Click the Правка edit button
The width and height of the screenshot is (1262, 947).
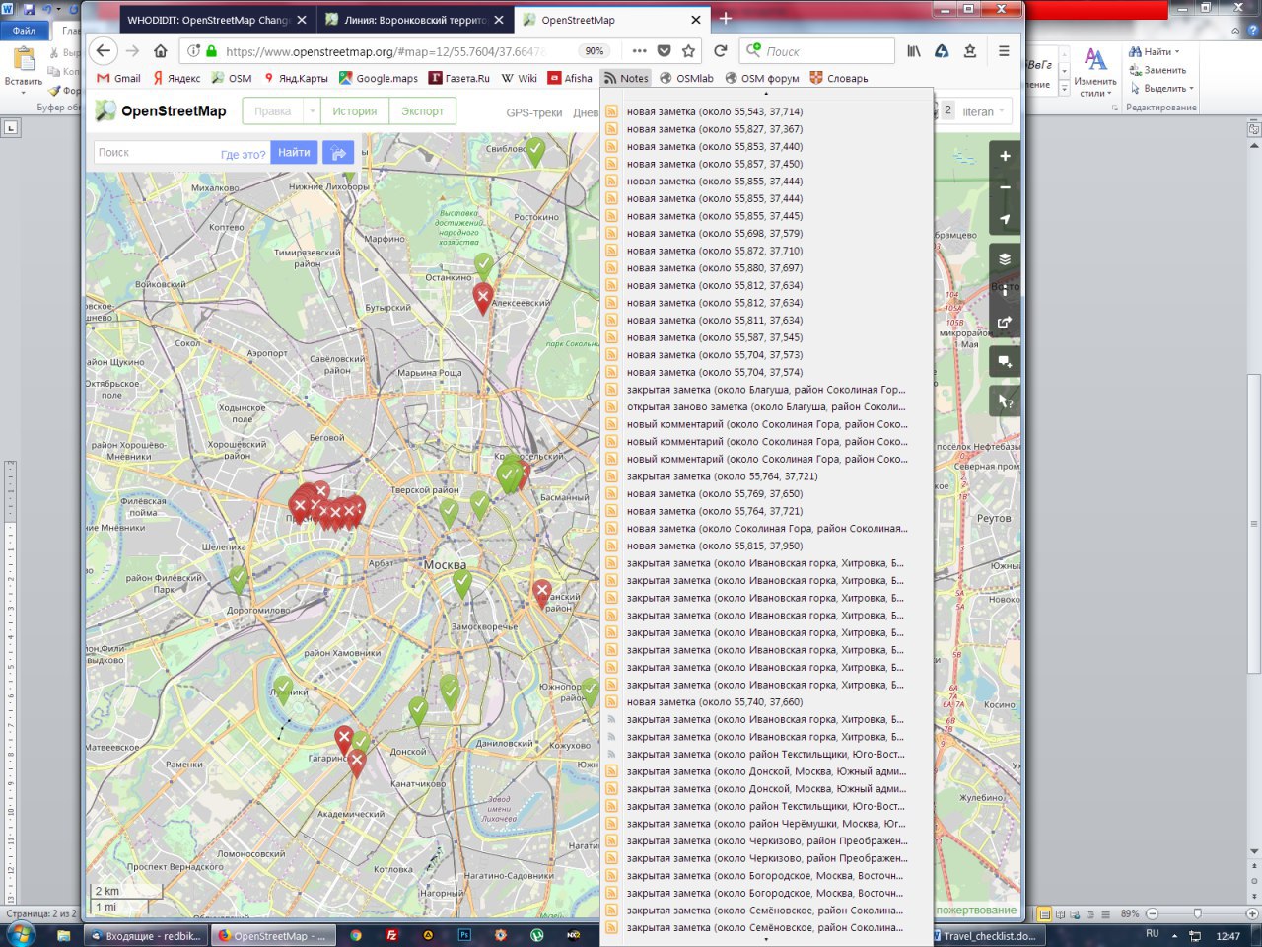point(273,111)
